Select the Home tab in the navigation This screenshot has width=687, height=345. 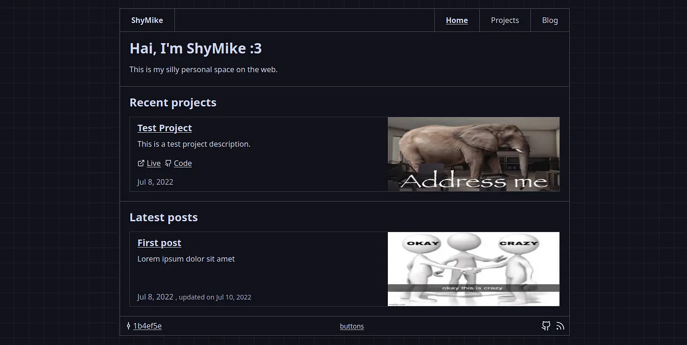pos(456,20)
